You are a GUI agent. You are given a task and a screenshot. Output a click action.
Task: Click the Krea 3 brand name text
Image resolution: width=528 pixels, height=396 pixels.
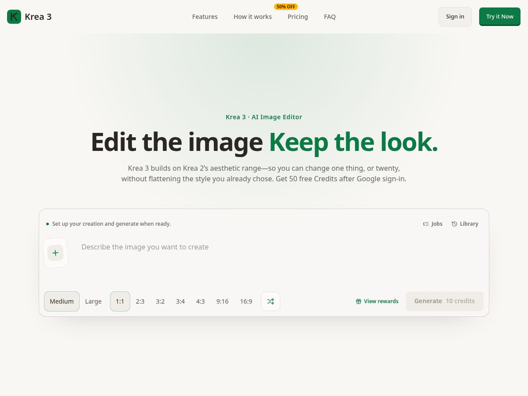click(38, 17)
